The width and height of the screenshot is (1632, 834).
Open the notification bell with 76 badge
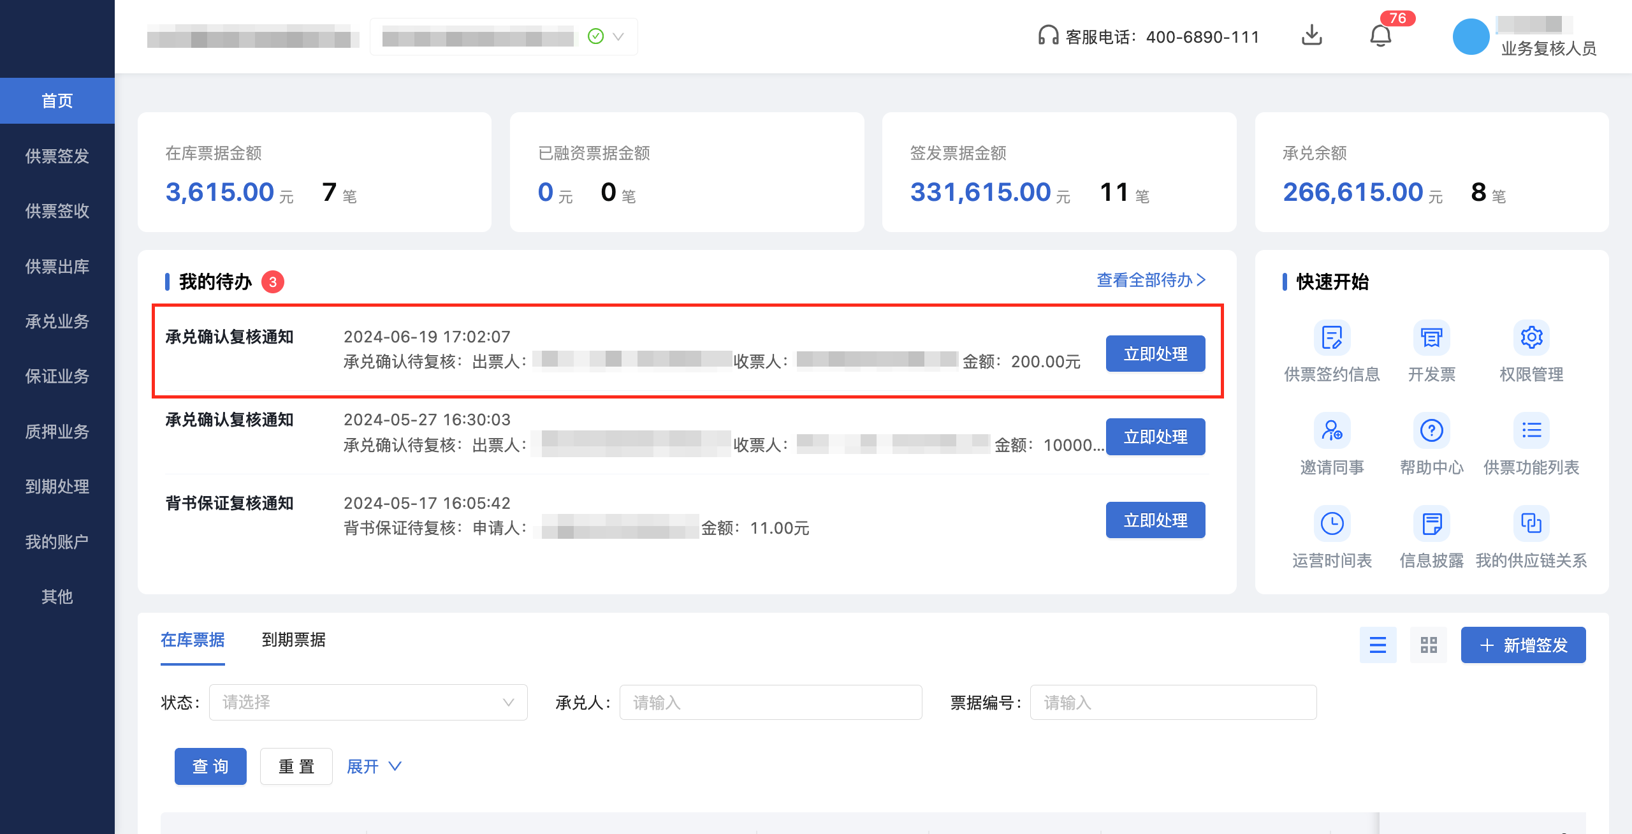[x=1380, y=36]
